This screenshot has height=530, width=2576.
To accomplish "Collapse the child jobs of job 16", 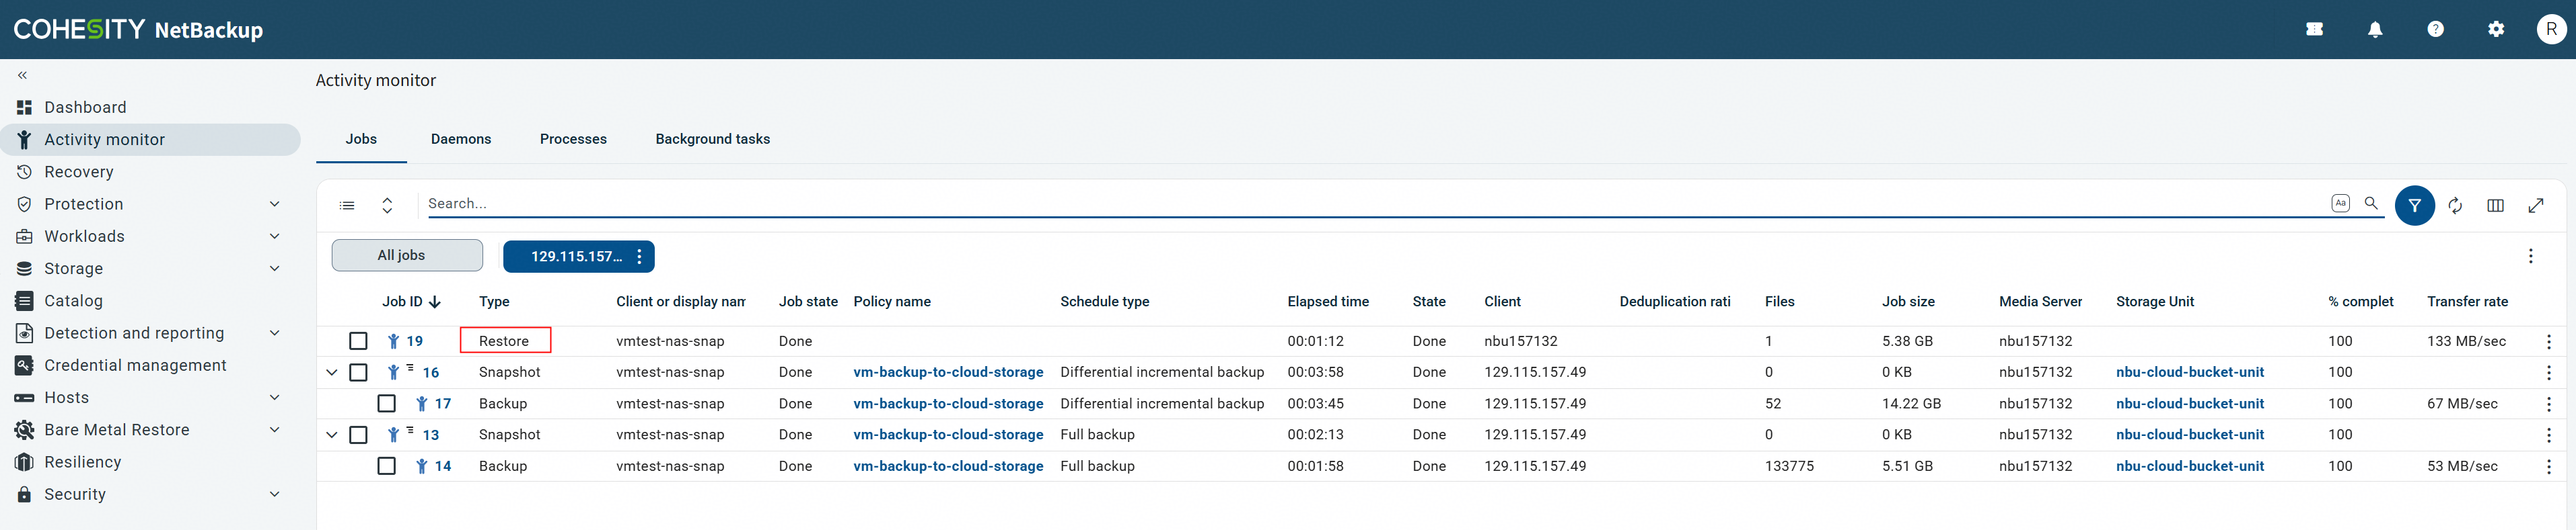I will [331, 372].
